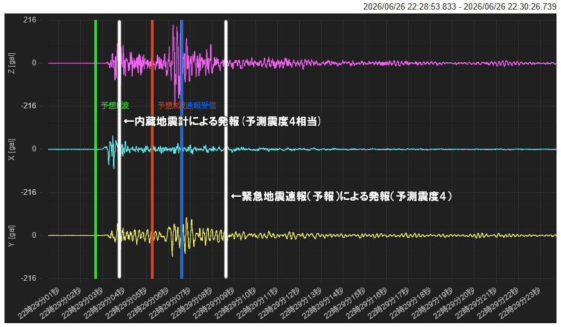Click annotation ←緊急地震速報(予報)による発報(予測震度4)
The image size is (561, 327).
point(341,196)
